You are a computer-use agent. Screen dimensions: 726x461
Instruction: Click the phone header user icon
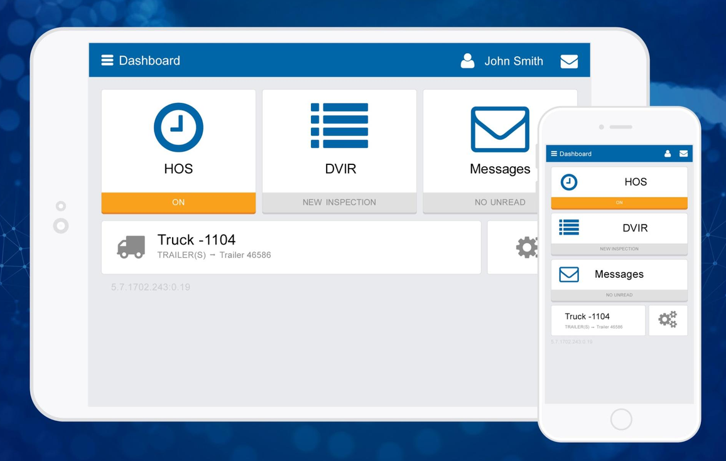coord(668,154)
